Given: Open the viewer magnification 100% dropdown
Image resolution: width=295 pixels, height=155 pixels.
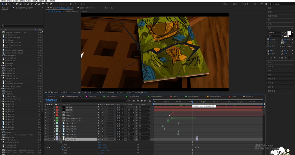Looking at the screenshot, I should click(x=58, y=92).
